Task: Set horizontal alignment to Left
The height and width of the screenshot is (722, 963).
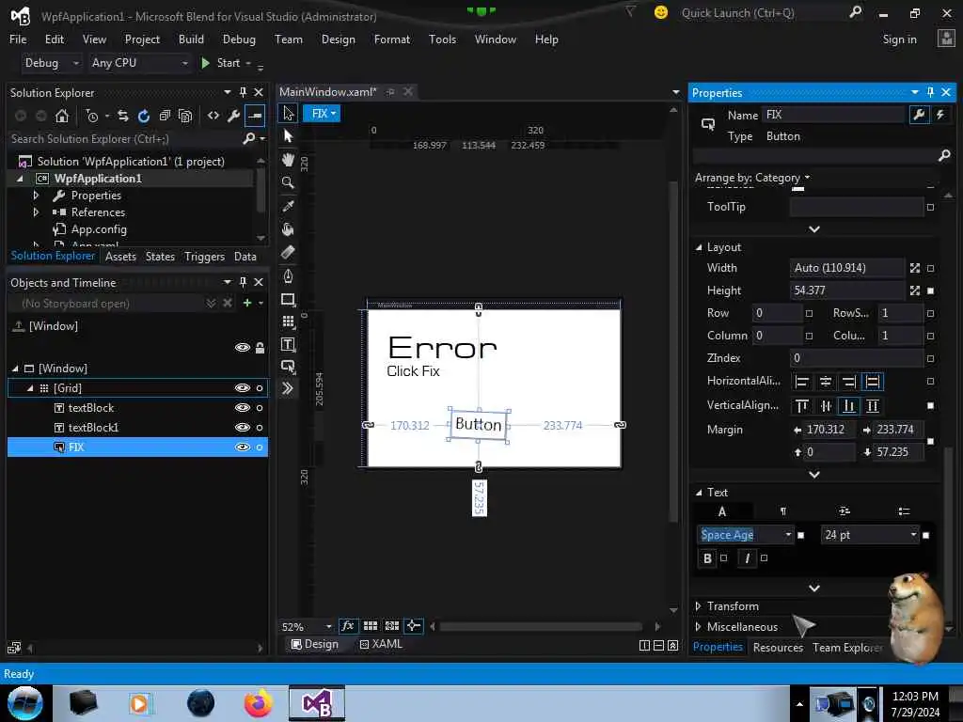Action: [x=801, y=382]
